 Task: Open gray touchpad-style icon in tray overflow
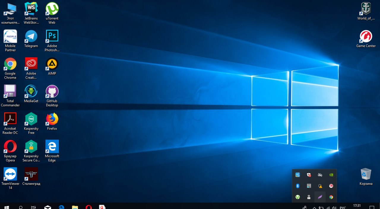click(x=309, y=186)
